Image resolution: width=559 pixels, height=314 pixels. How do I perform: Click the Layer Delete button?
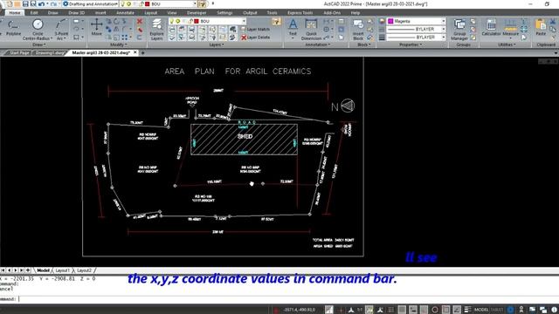coord(255,37)
